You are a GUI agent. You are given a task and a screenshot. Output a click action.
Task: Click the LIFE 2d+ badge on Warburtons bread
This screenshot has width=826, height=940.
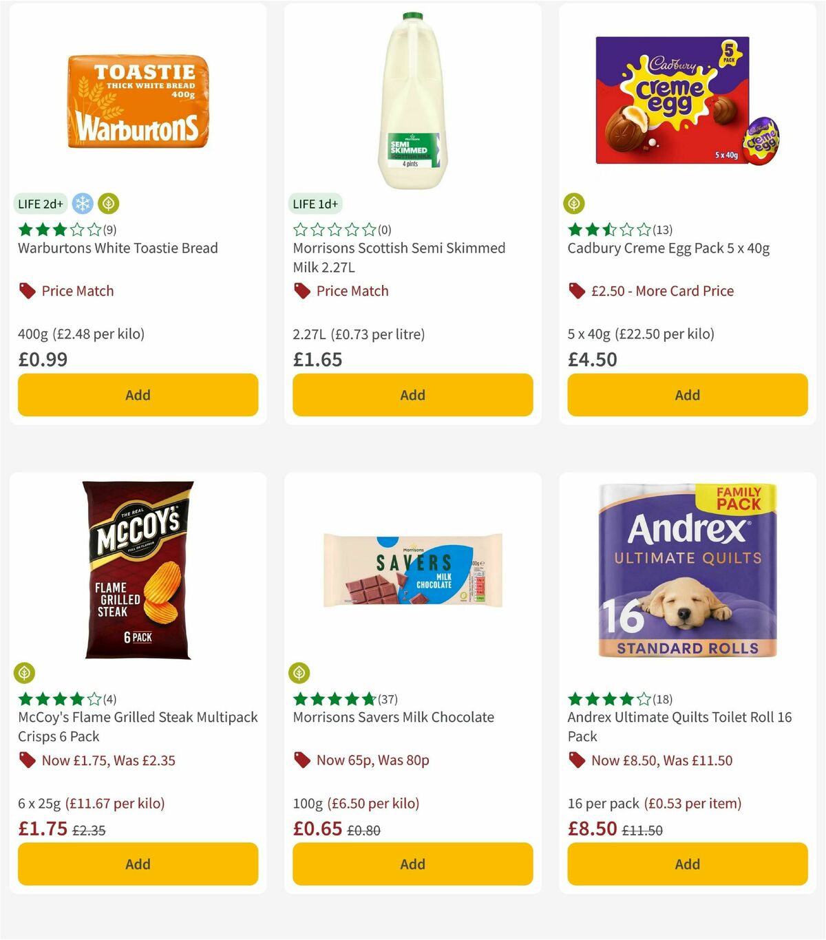(x=39, y=204)
